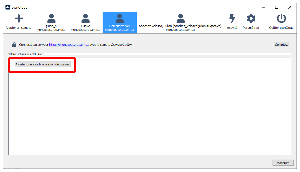300x172 pixels.
Task: Select the Demonstration account tab
Action: pyautogui.click(x=120, y=22)
